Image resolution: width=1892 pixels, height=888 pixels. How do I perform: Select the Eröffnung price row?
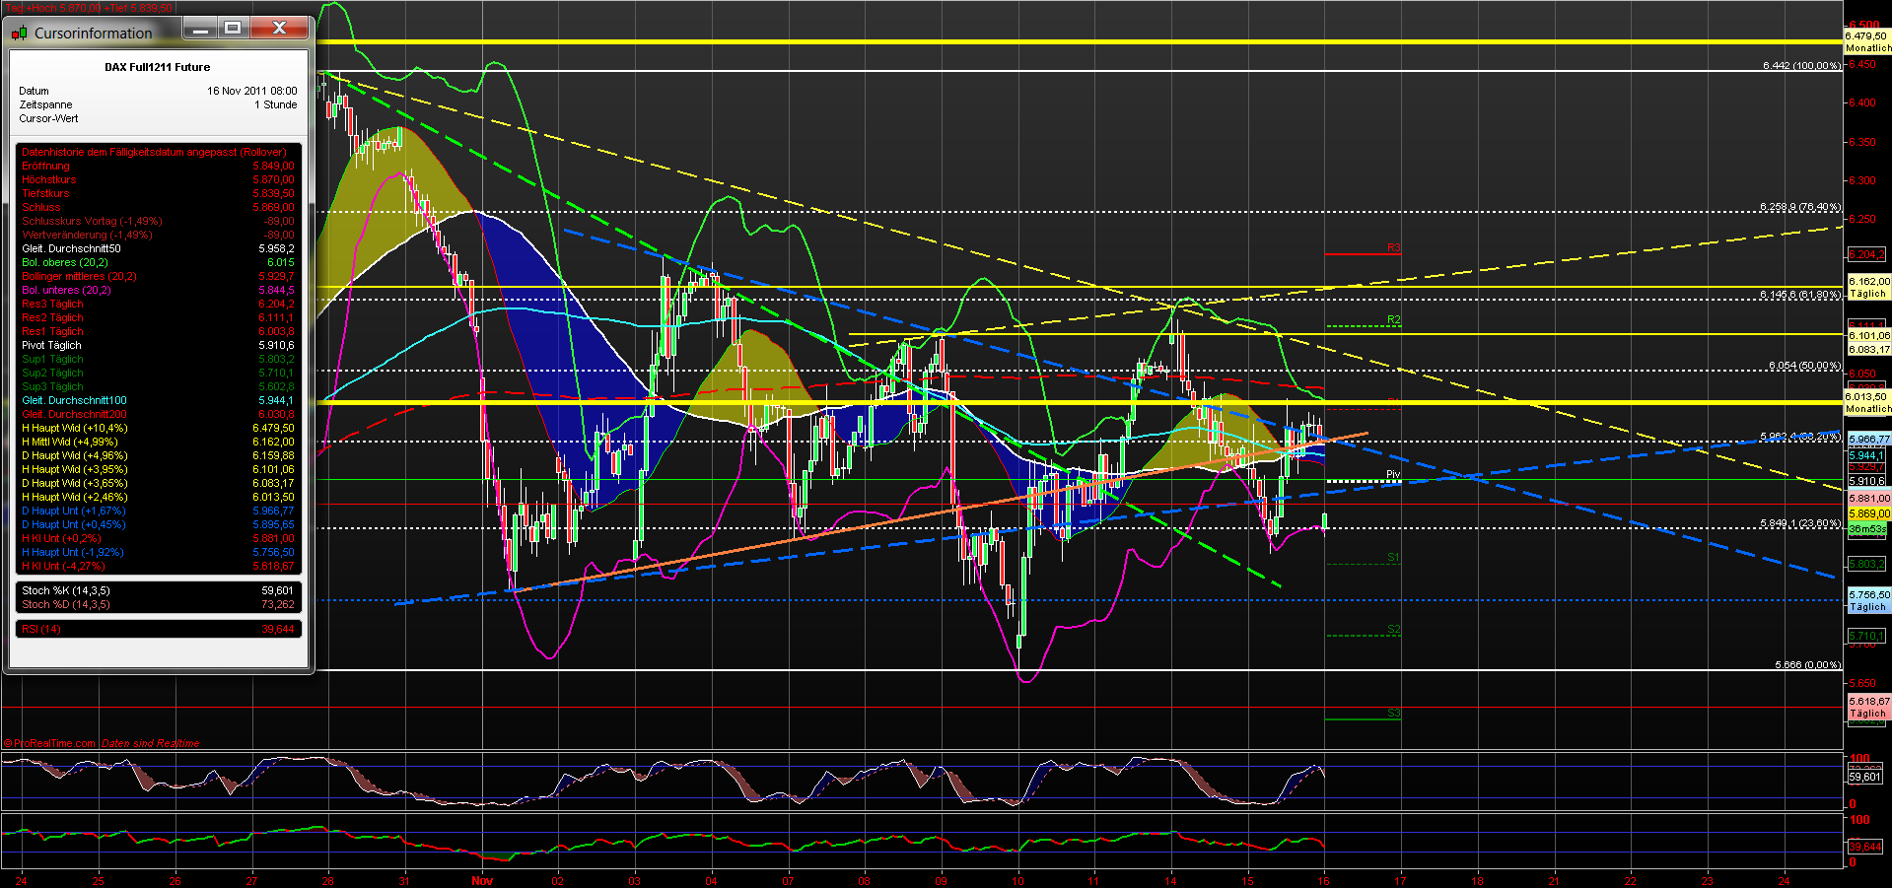click(x=47, y=166)
